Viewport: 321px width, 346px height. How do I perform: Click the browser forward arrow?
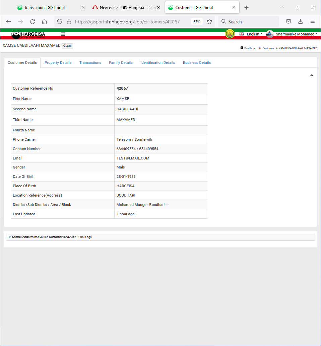[x=20, y=22]
